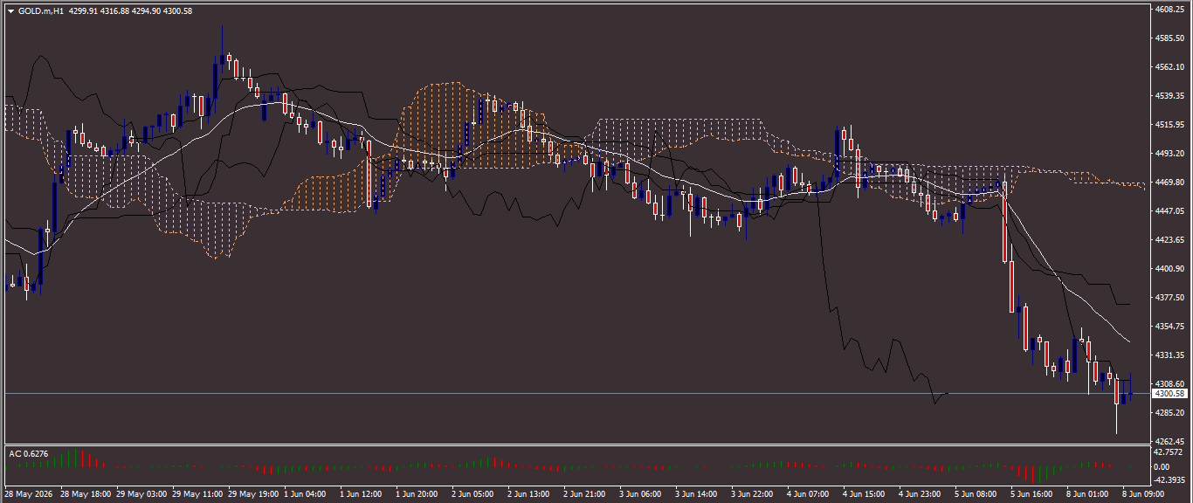Click the 3 Jun 06:00 time label
The height and width of the screenshot is (503, 1193).
pyautogui.click(x=641, y=494)
